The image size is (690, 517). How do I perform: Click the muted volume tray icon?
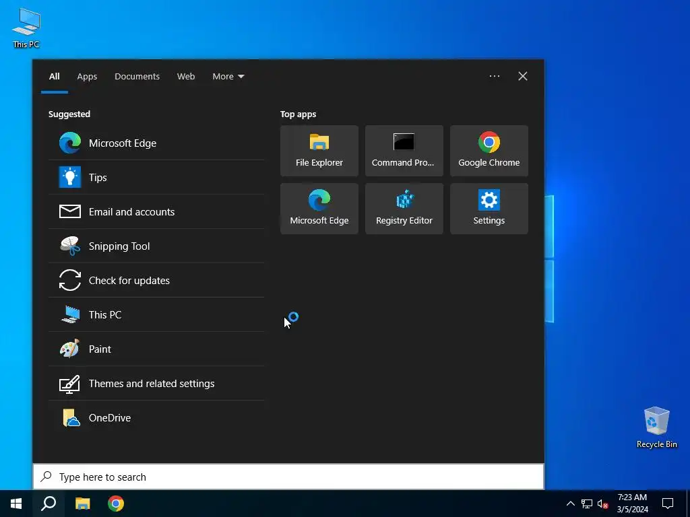point(603,504)
